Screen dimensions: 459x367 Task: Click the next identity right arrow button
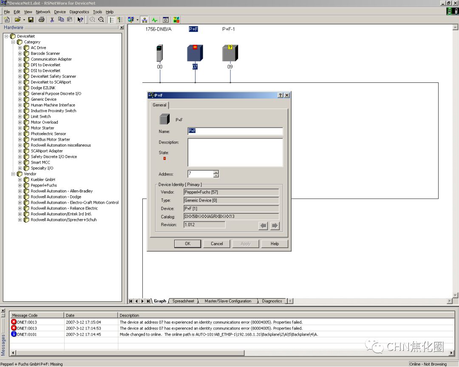(x=275, y=226)
